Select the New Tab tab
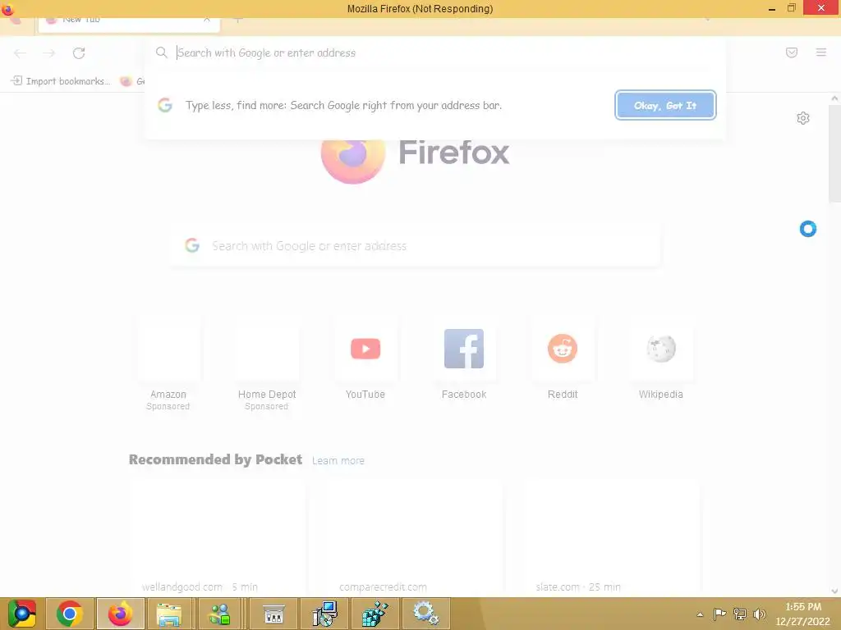This screenshot has height=630, width=841. tap(129, 25)
